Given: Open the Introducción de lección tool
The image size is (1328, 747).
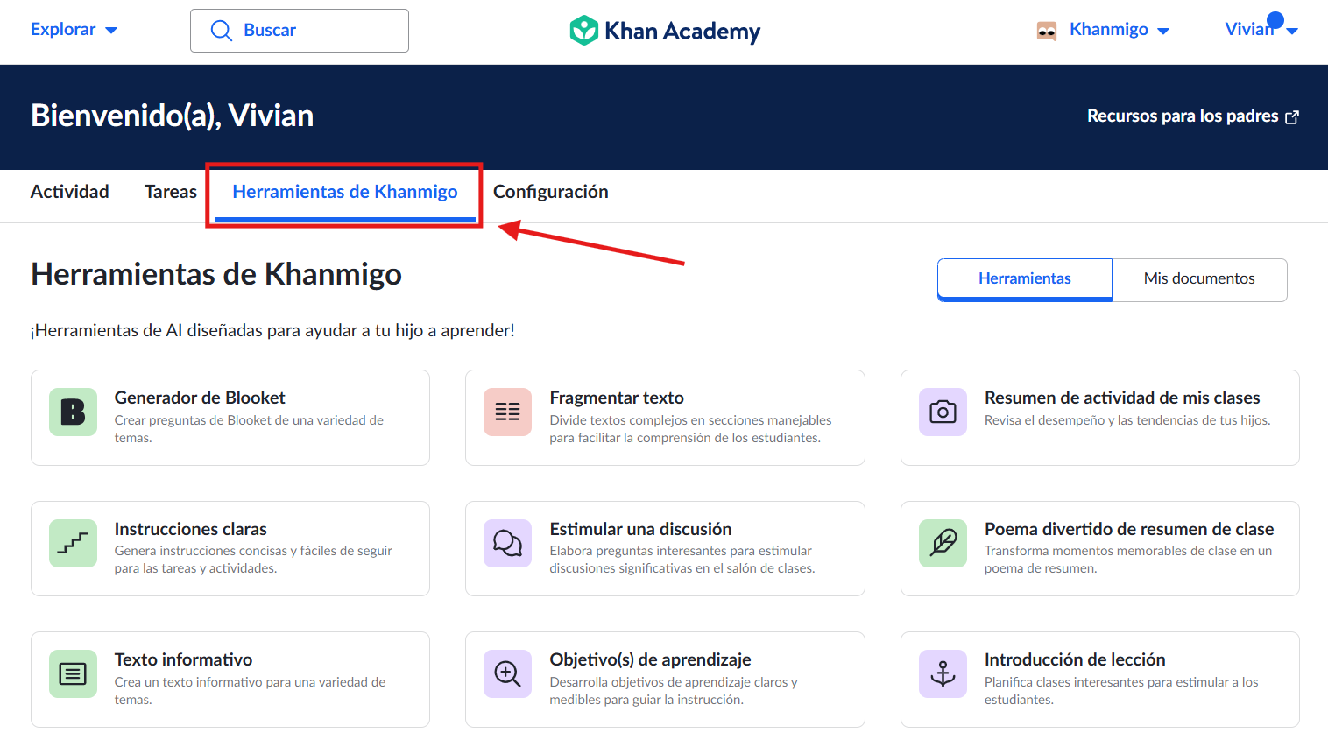Looking at the screenshot, I should 1100,680.
